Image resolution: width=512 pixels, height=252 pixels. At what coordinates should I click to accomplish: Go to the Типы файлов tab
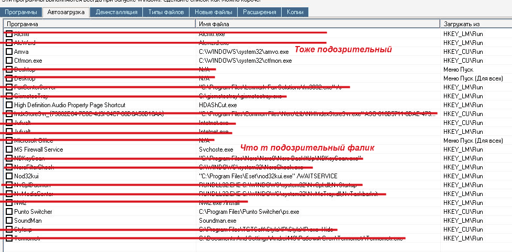pyautogui.click(x=166, y=12)
